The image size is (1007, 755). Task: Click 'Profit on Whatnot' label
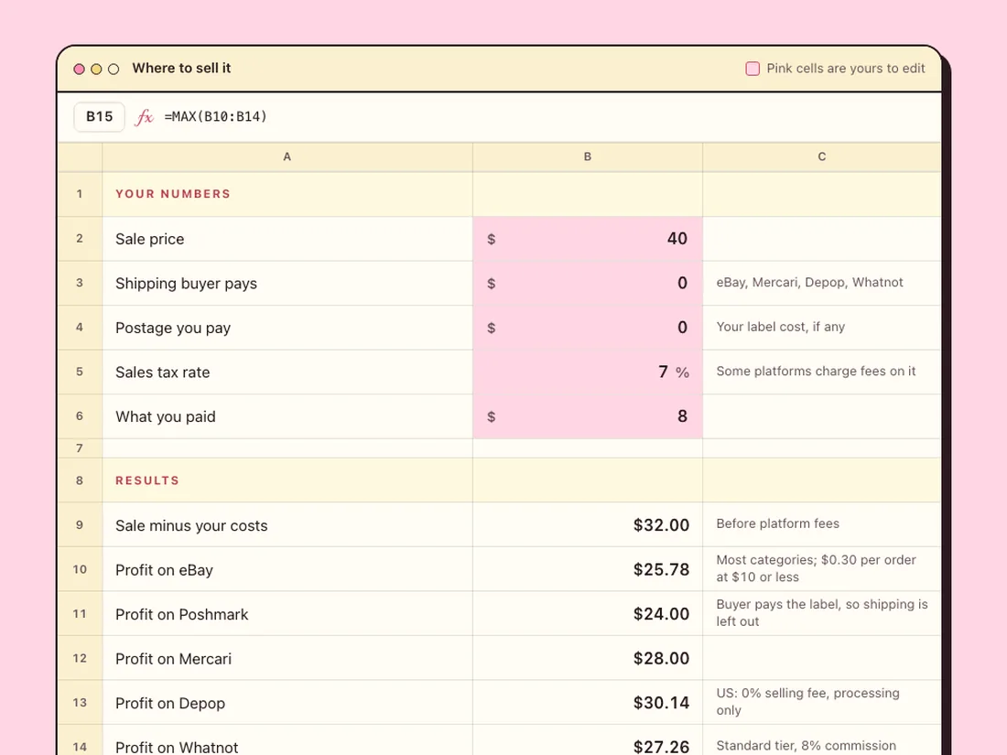(x=177, y=748)
